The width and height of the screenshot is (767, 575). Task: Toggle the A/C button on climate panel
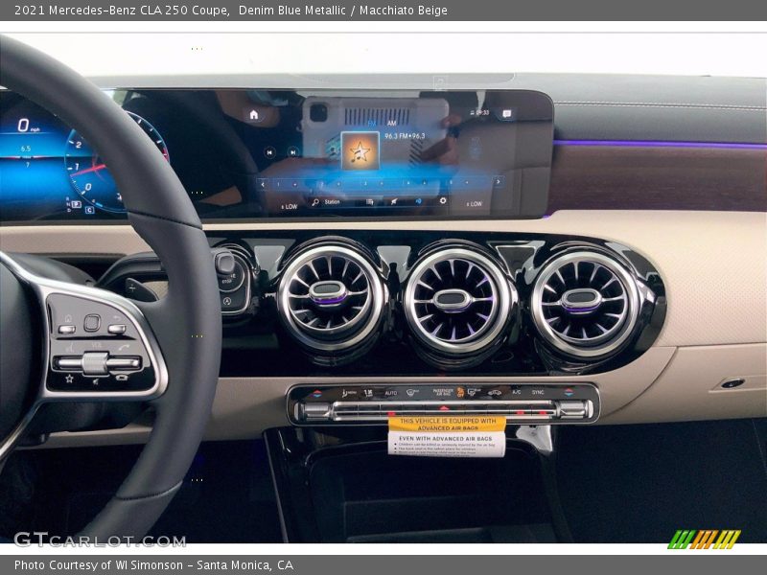(517, 391)
